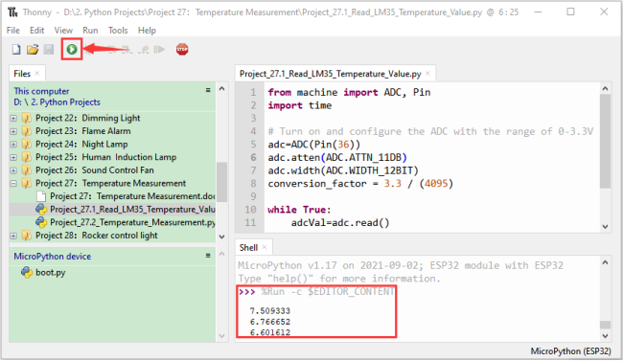Select boot.py on the MicroPython device
623x361 pixels.
click(51, 273)
